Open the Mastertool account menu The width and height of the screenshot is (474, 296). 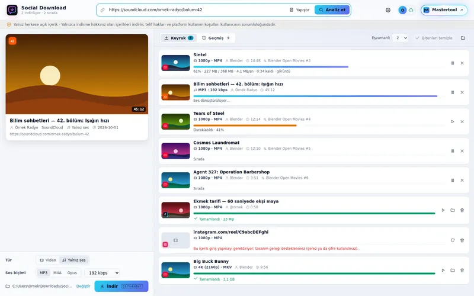click(444, 10)
